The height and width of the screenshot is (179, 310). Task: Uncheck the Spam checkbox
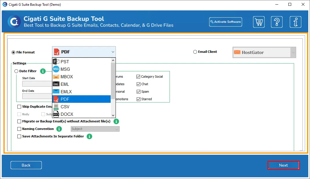(138, 92)
